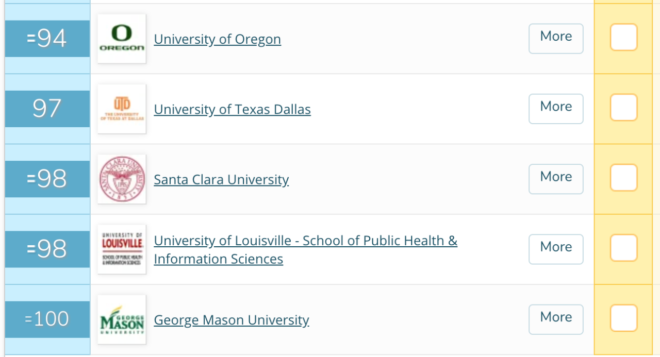Go to the George Mason University page

coord(232,320)
